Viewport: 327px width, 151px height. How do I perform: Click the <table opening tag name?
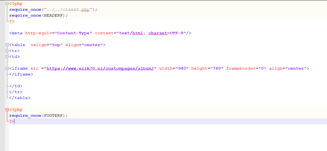pyautogui.click(x=17, y=45)
